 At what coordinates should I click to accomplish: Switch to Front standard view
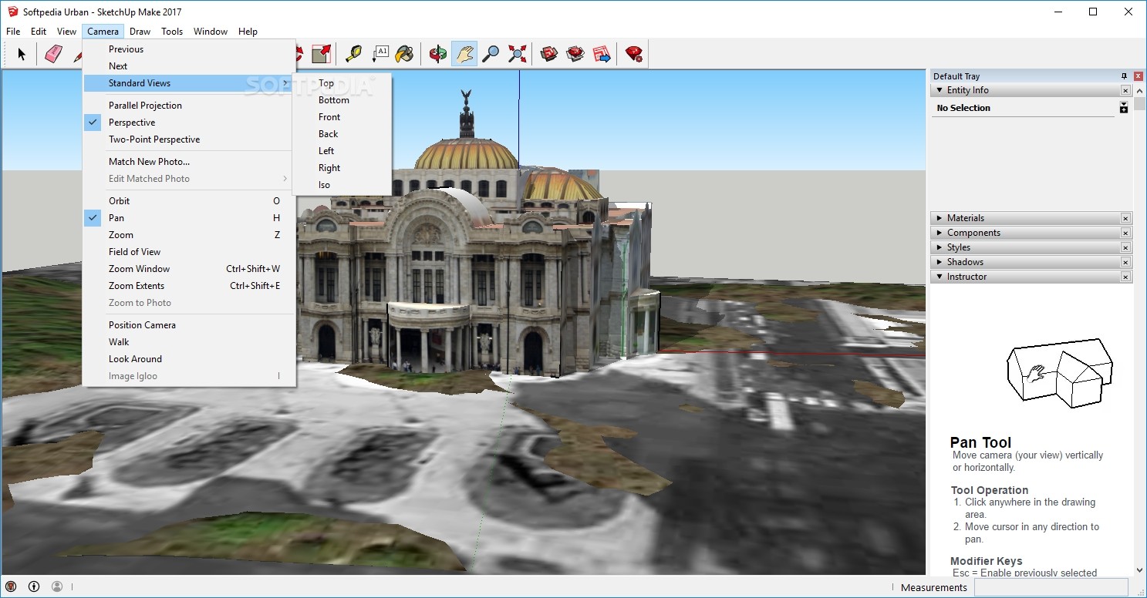pyautogui.click(x=342, y=117)
